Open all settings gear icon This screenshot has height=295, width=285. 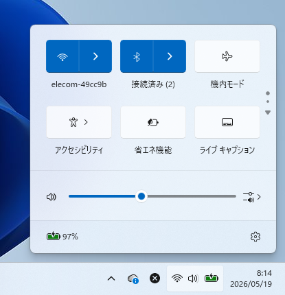[x=255, y=237]
